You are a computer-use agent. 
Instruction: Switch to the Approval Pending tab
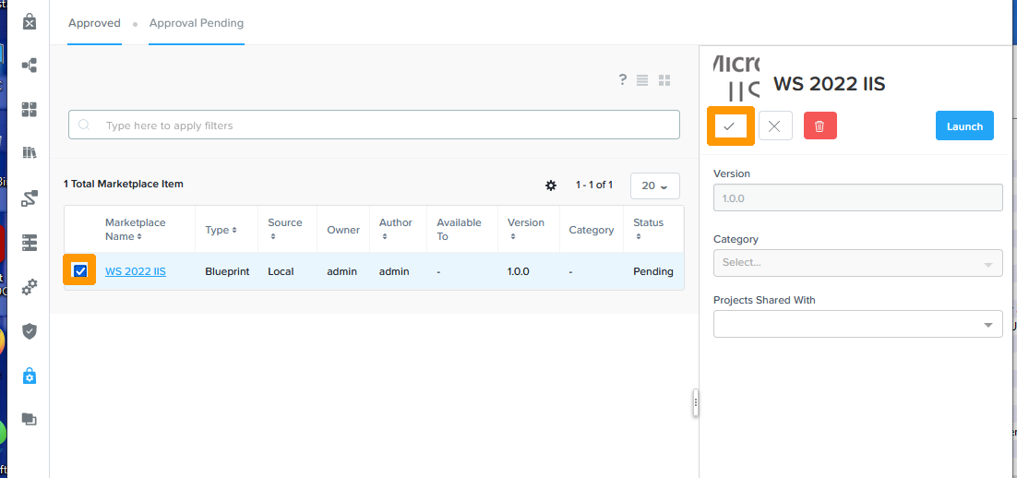point(197,23)
